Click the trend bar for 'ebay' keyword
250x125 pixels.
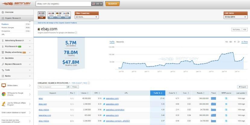[x=214, y=98]
